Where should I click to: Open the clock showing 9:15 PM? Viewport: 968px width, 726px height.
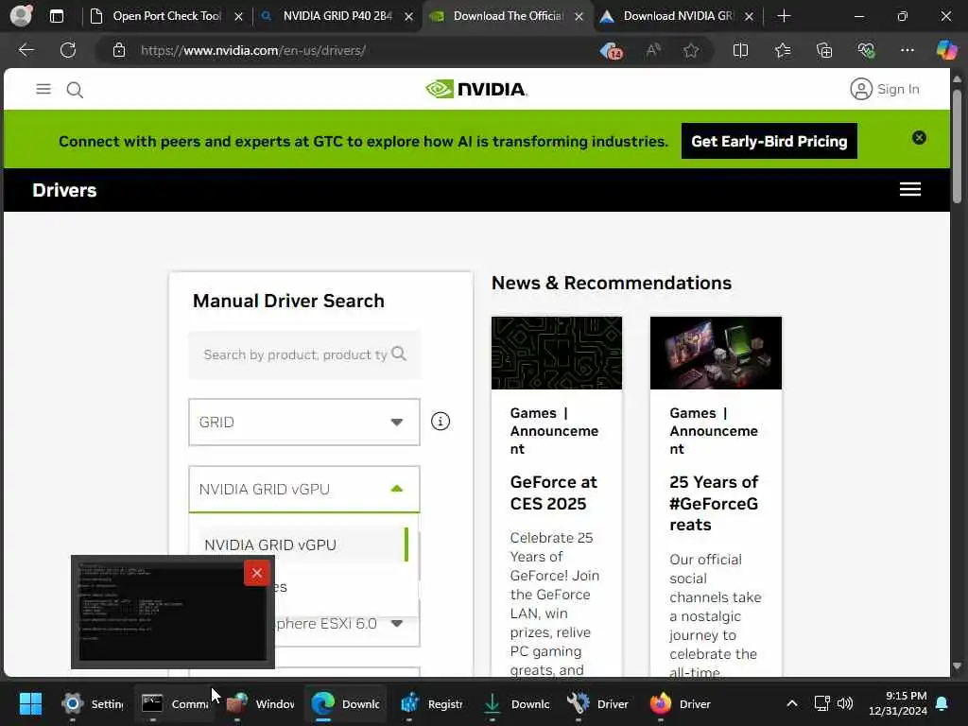pyautogui.click(x=898, y=703)
